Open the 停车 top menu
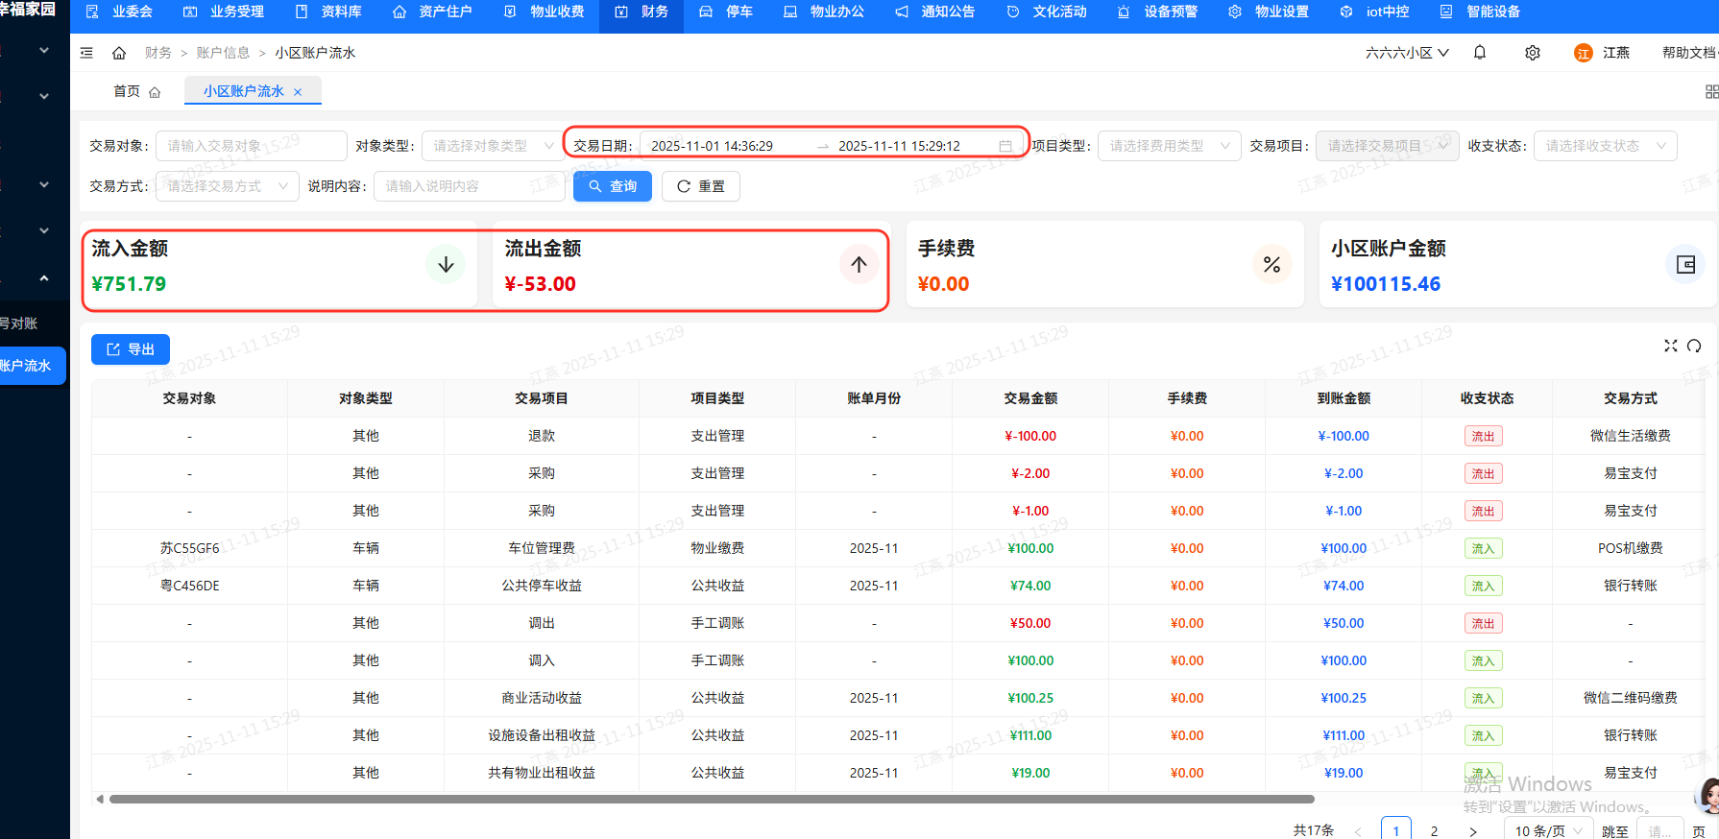 [x=727, y=12]
